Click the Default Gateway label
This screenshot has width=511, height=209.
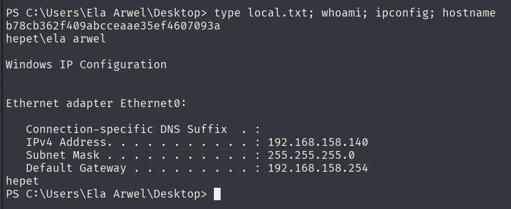76,168
